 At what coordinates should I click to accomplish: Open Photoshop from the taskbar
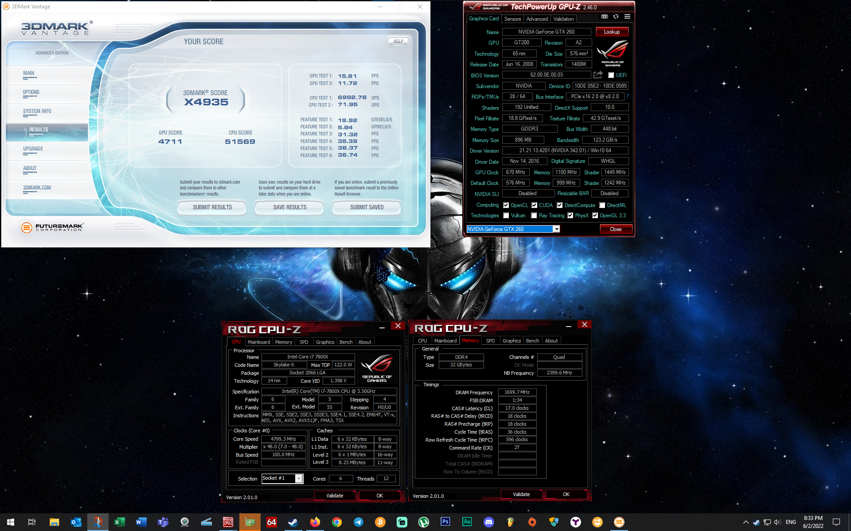tap(445, 522)
